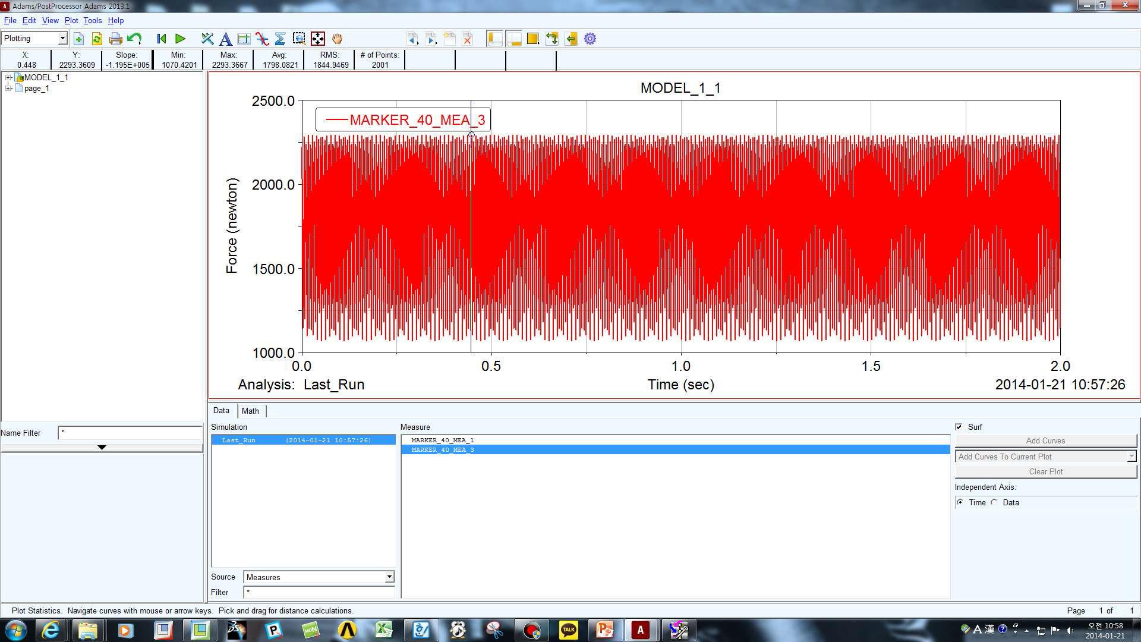
Task: Click the Clear Plot button
Action: click(1045, 471)
